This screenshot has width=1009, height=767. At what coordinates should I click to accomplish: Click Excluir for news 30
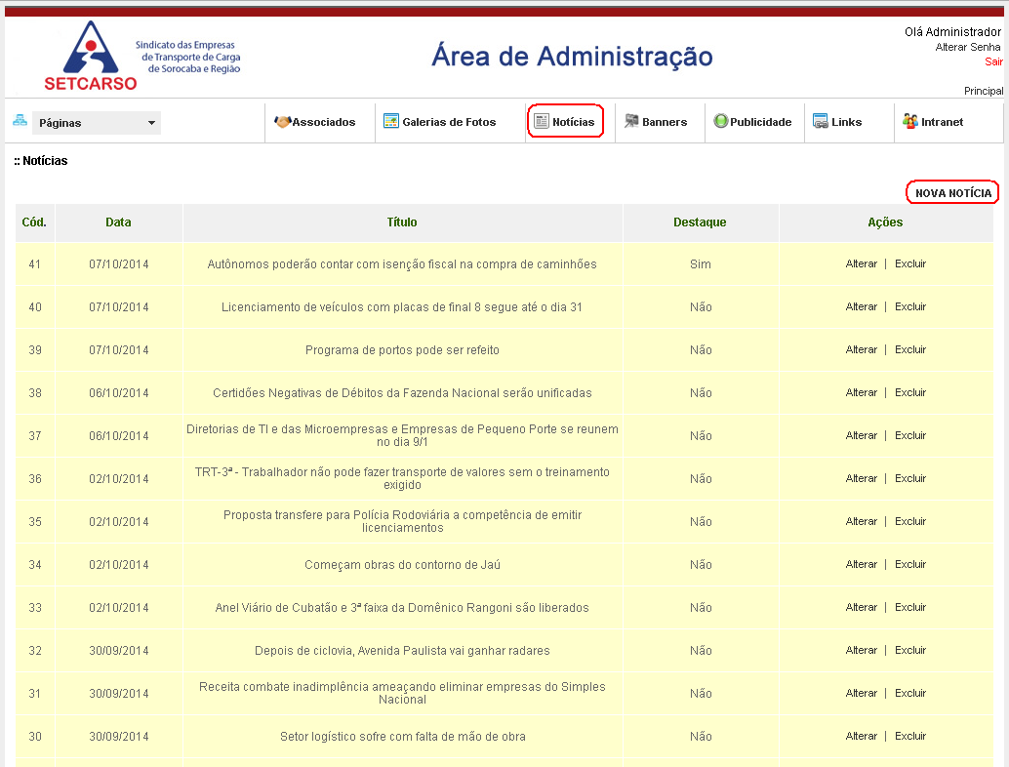tap(910, 736)
